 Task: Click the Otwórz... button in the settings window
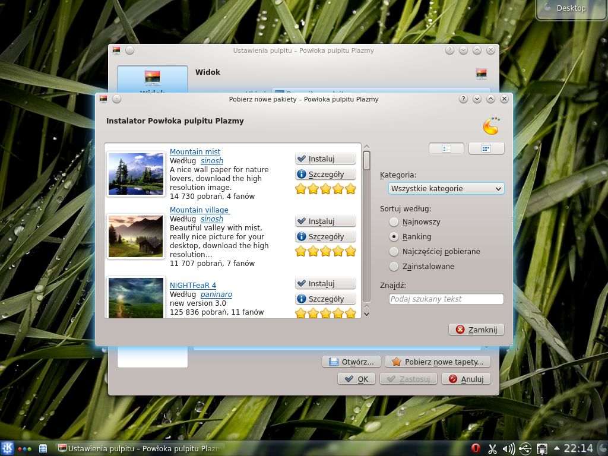351,362
